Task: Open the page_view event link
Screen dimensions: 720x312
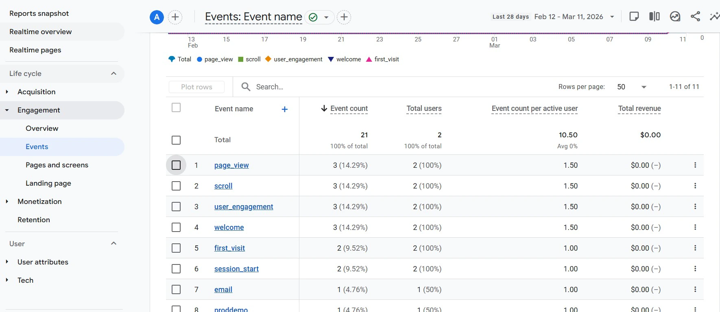Action: (x=231, y=165)
